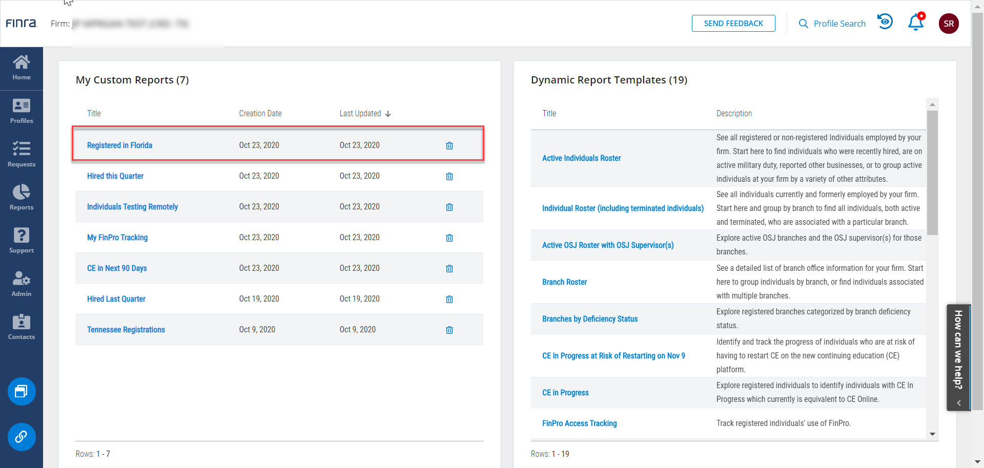Open the Branch Roster template
984x468 pixels.
point(564,282)
